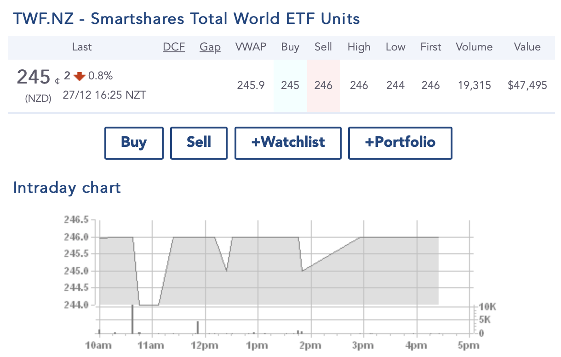Click the 12pm label on chart axis

[x=206, y=346]
